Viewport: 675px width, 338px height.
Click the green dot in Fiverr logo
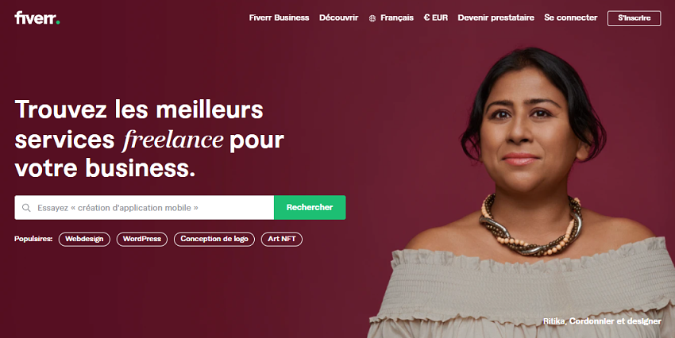click(x=58, y=22)
